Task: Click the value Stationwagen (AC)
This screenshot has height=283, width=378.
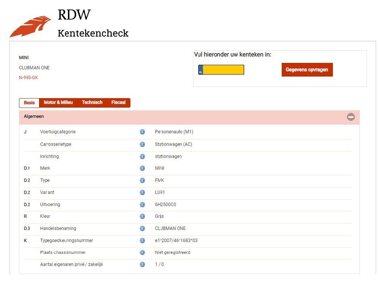Action: [x=173, y=144]
